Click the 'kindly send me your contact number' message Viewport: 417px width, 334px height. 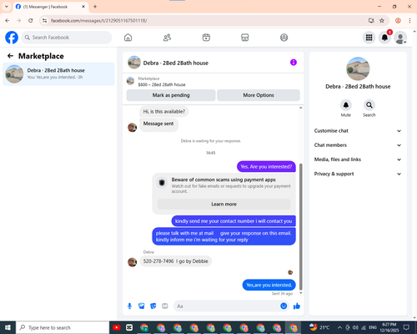click(234, 221)
